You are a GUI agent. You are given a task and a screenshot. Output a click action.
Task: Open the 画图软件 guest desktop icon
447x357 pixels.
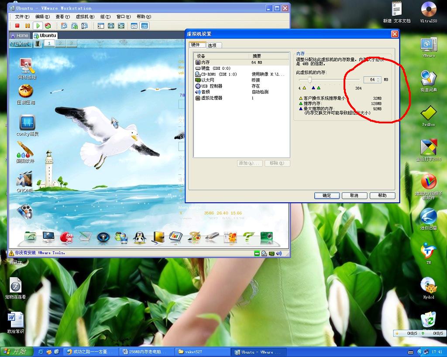25,153
